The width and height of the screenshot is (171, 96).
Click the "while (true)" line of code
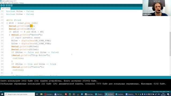coord(14,20)
